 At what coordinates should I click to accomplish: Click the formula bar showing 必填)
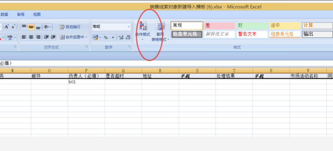(x=166, y=63)
